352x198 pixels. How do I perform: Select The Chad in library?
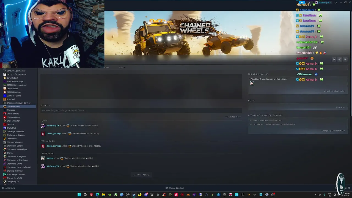tap(18, 99)
